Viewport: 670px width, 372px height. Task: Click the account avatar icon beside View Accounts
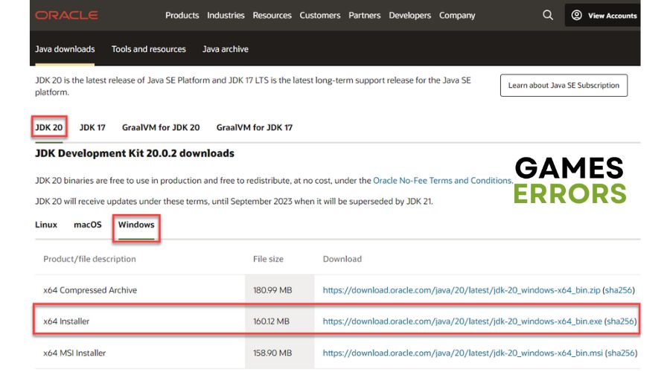pos(576,16)
